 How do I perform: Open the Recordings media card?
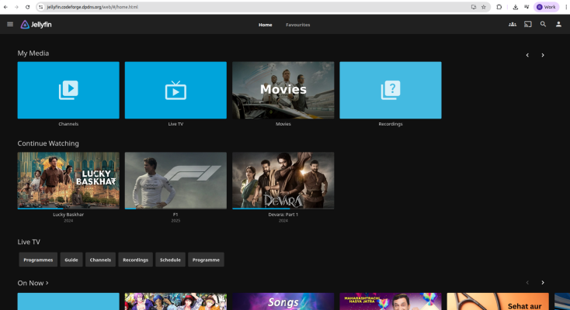pyautogui.click(x=391, y=90)
